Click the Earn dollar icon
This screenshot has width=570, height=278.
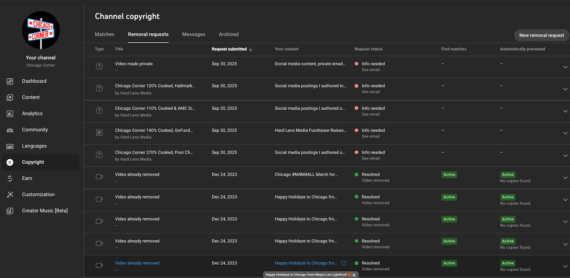point(10,179)
